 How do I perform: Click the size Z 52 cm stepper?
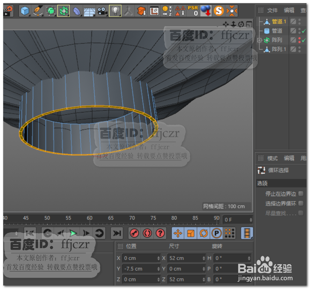pos(204,279)
